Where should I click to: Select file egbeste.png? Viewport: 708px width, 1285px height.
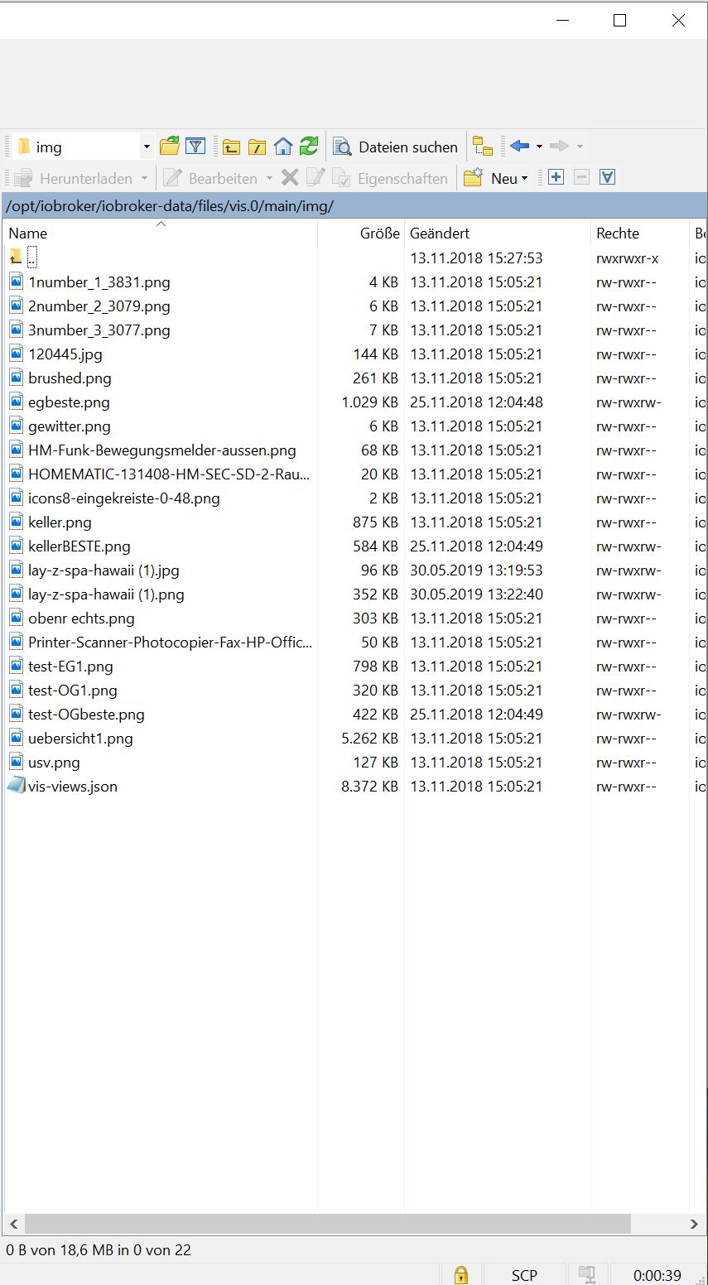(69, 402)
